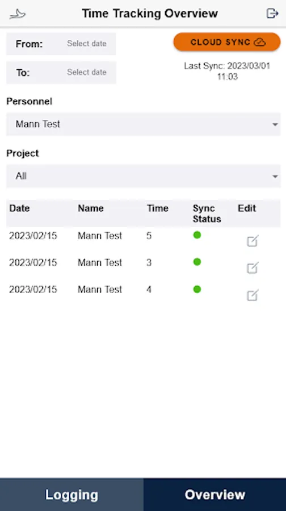This screenshot has width=286, height=511.
Task: Select the Overview tab
Action: pyautogui.click(x=214, y=495)
